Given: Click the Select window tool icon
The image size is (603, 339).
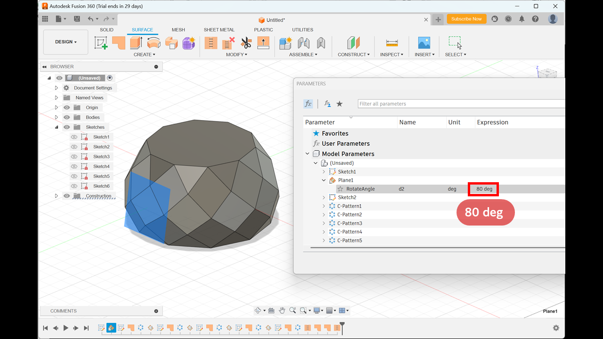Looking at the screenshot, I should click(455, 42).
